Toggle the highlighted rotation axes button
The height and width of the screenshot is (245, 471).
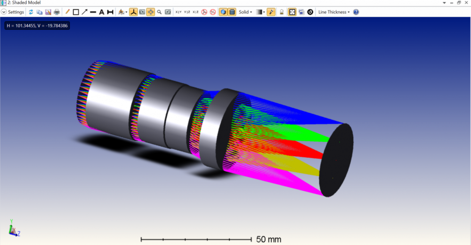pos(133,12)
